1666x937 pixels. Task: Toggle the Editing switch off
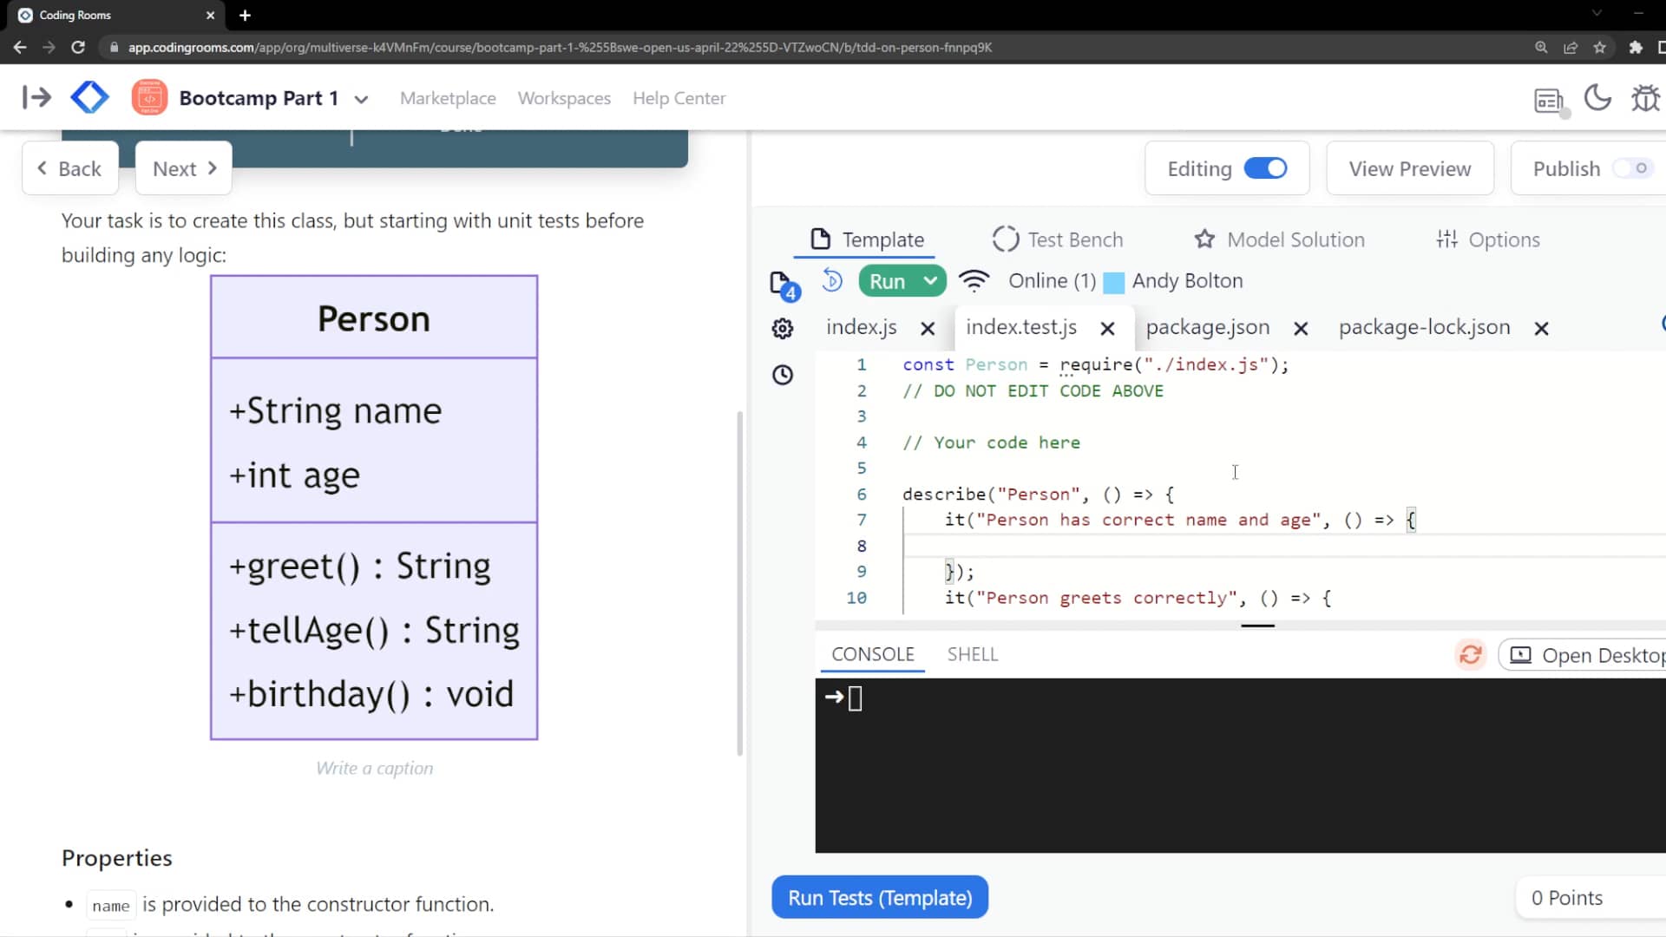[x=1265, y=168]
